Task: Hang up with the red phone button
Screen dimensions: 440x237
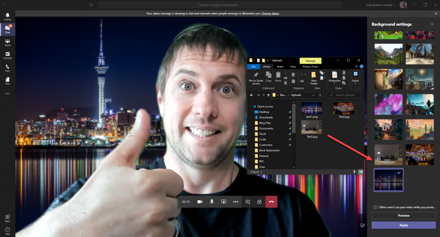Action: click(271, 202)
